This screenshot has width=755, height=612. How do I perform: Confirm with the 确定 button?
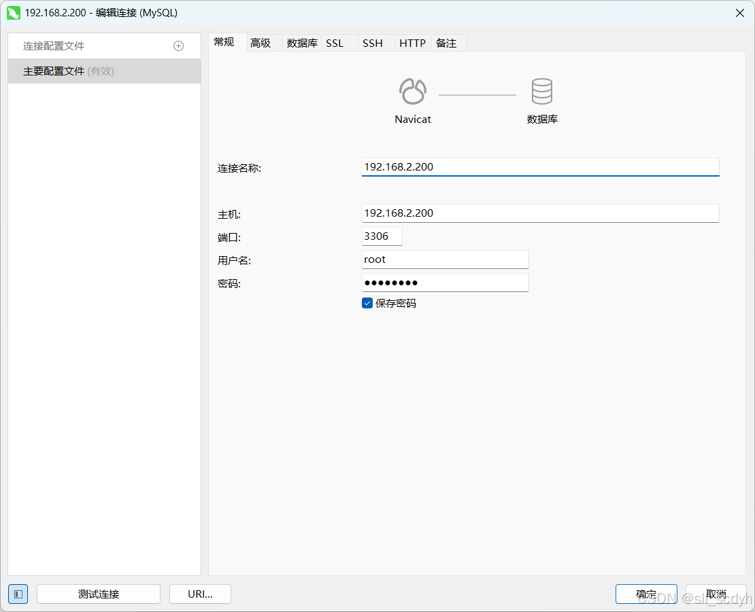tap(646, 594)
